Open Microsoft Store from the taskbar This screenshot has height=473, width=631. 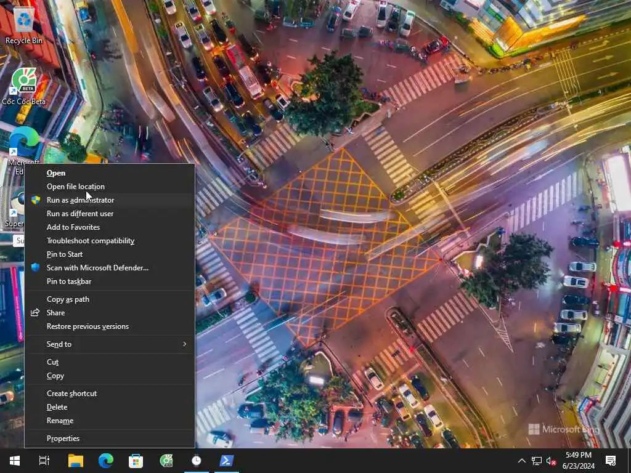tap(136, 461)
